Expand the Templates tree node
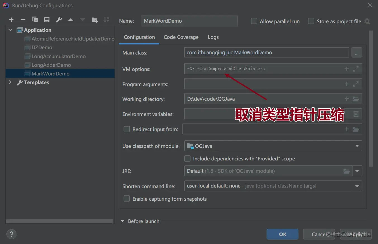This screenshot has width=378, height=244. click(10, 82)
